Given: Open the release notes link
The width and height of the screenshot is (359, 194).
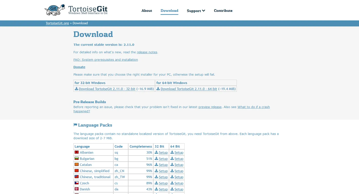Looking at the screenshot, I should click(147, 52).
